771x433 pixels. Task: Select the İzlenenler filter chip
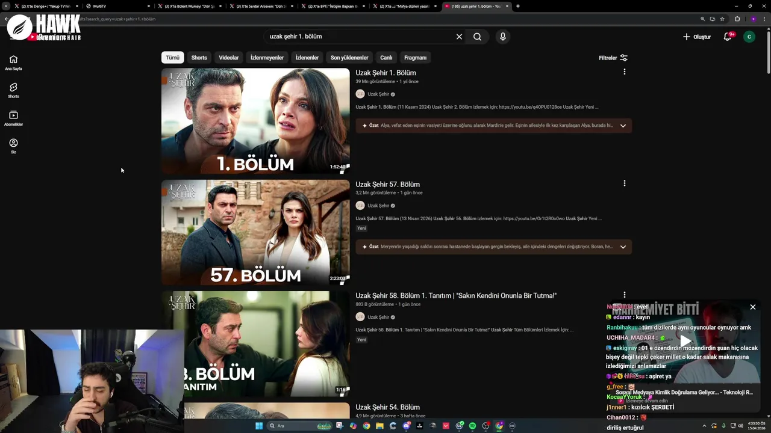click(307, 58)
